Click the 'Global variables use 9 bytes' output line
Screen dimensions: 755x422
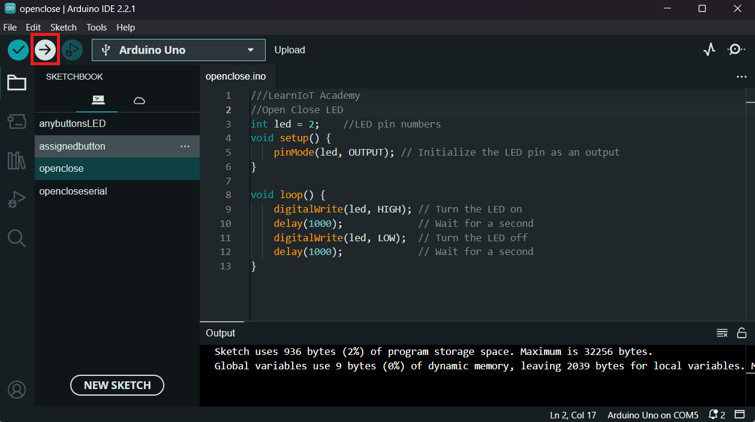480,366
